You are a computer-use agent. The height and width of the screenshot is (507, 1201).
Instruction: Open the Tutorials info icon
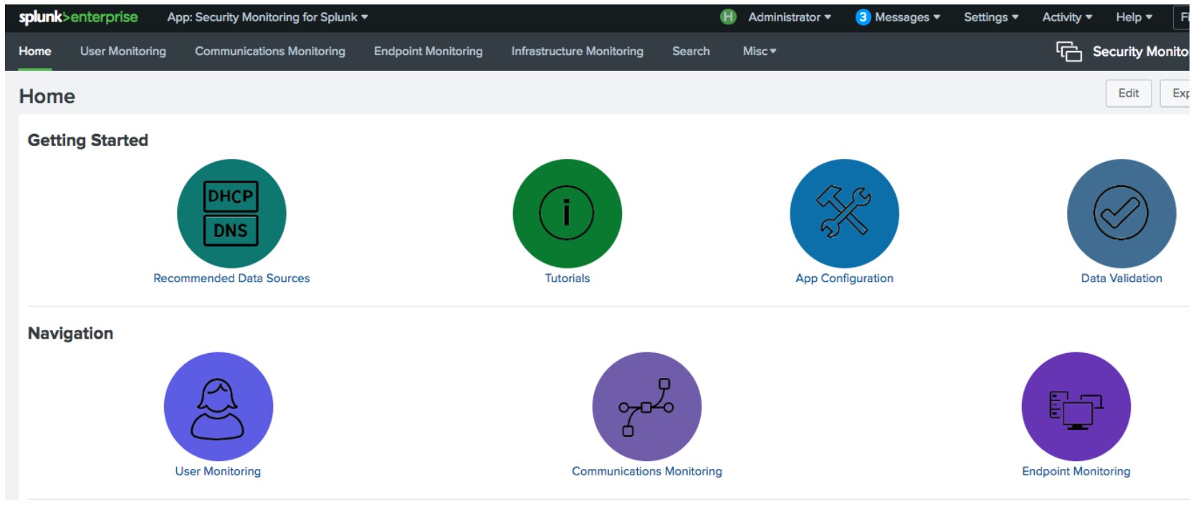click(567, 213)
